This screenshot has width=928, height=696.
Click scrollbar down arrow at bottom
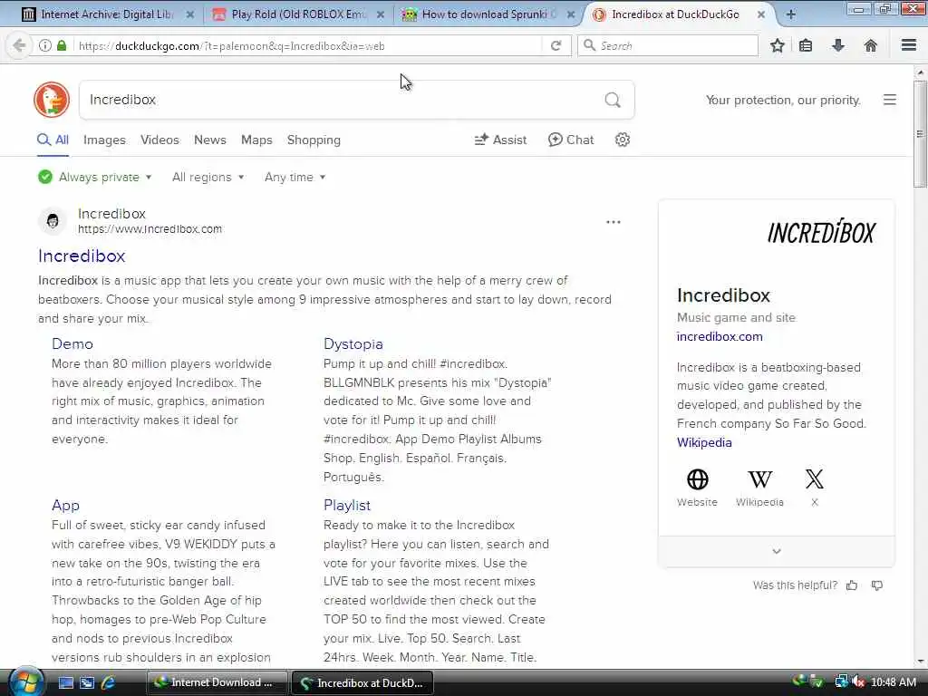920,661
